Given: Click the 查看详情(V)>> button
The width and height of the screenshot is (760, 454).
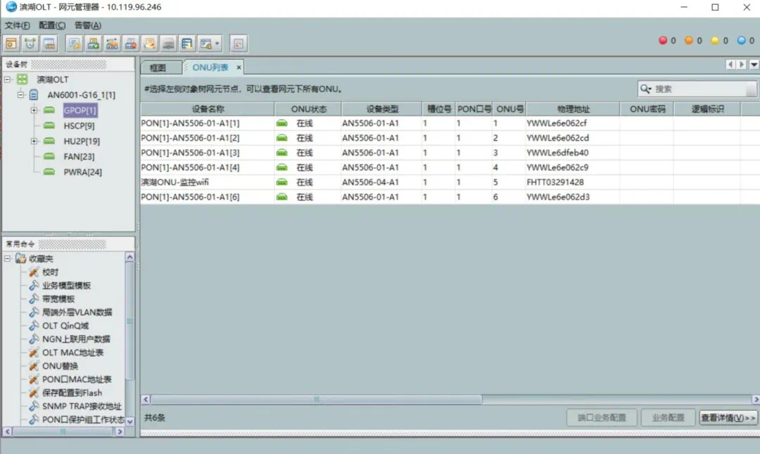Looking at the screenshot, I should [x=728, y=417].
